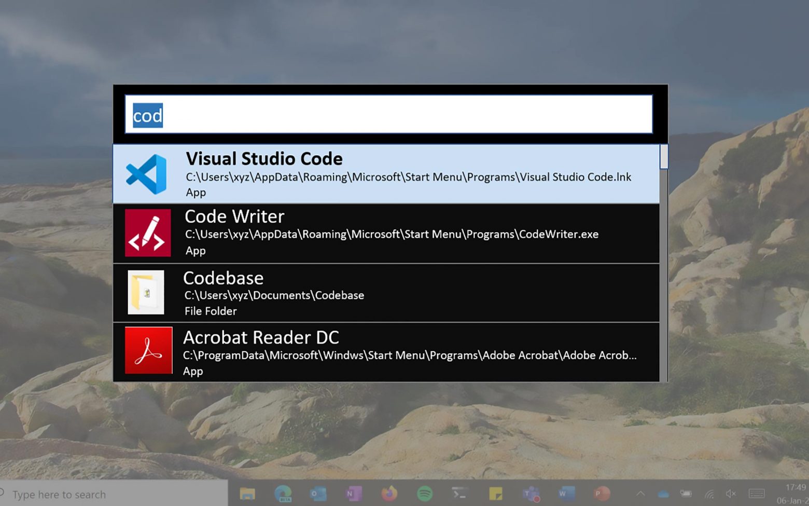This screenshot has height=506, width=809.
Task: Click the Codebase yellow folder icon
Action: click(x=147, y=292)
